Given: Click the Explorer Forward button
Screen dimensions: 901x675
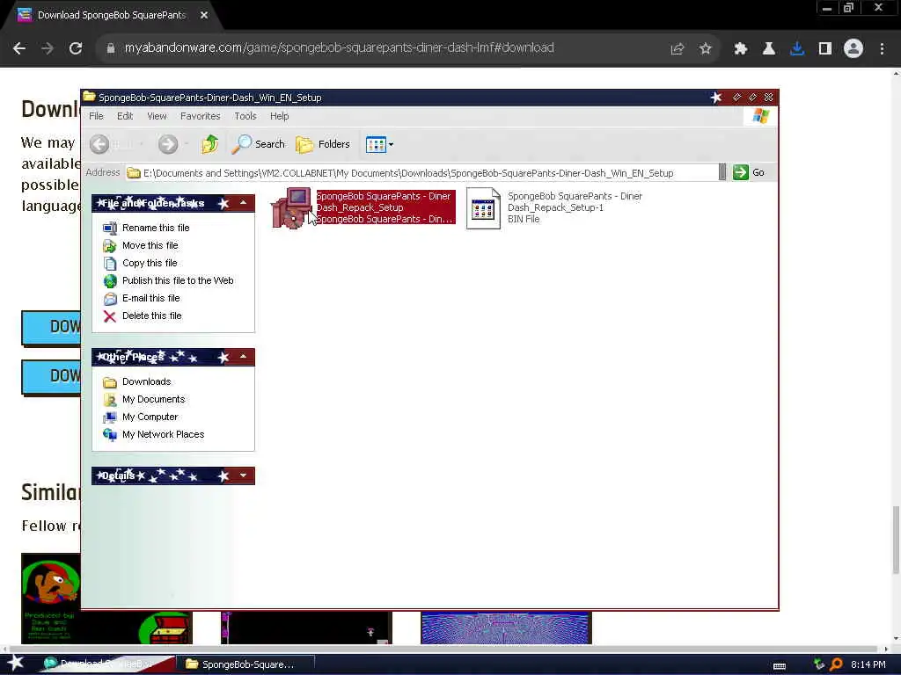Looking at the screenshot, I should pos(168,144).
